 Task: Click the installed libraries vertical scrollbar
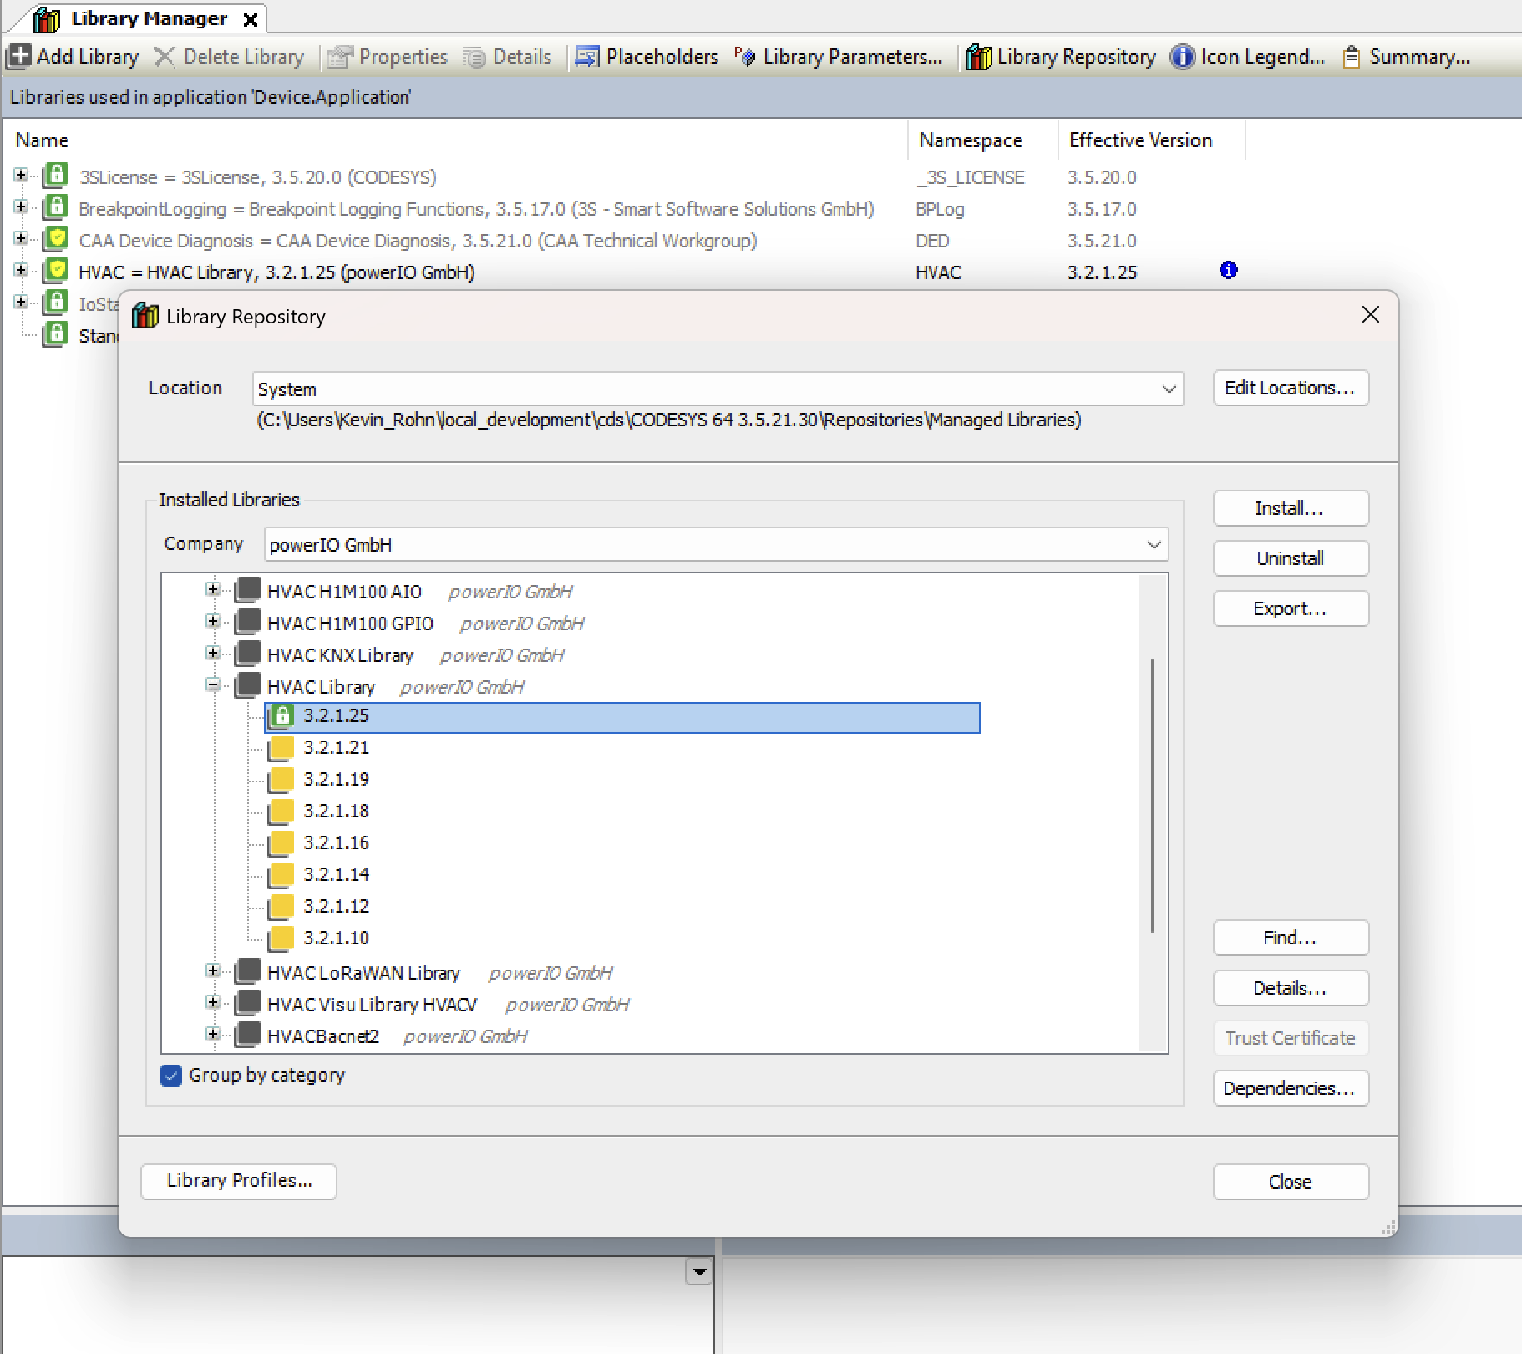click(1153, 794)
